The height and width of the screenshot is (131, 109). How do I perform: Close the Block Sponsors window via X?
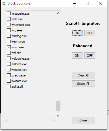(100, 3)
